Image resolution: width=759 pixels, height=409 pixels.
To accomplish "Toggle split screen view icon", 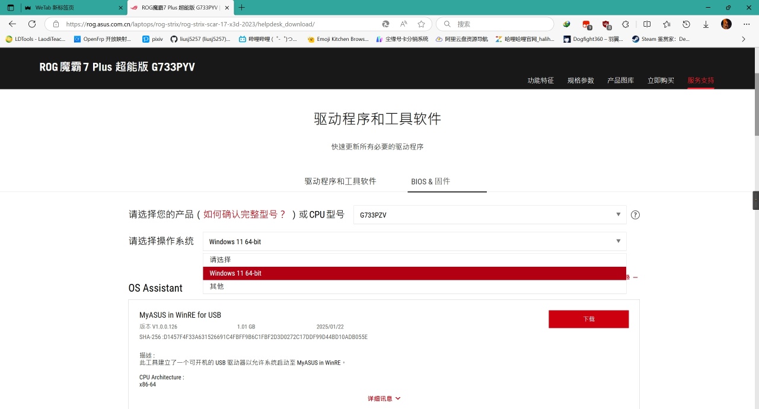I will point(647,24).
